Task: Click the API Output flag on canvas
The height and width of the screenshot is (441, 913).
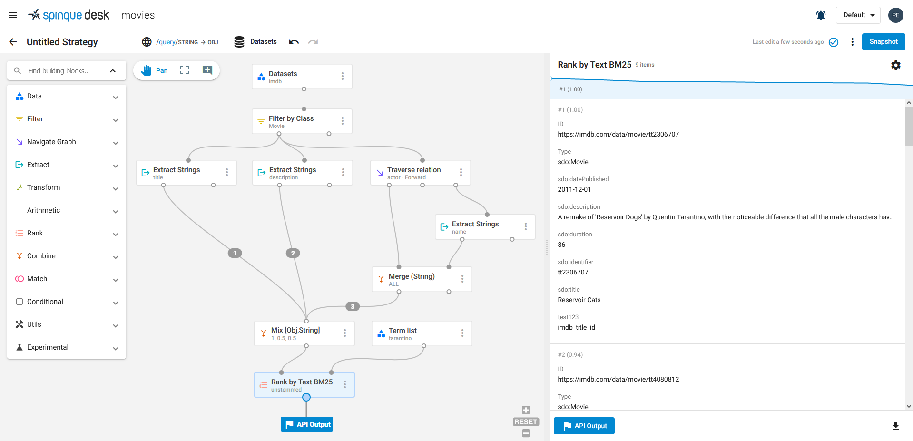Action: [x=307, y=424]
